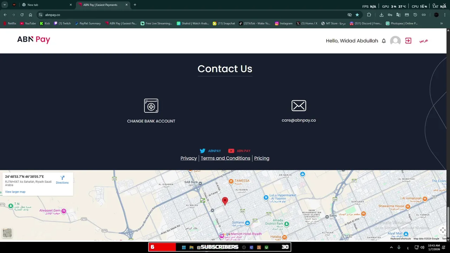Open the password manager key icon
Viewport: 450px width, 253px height.
(390, 15)
